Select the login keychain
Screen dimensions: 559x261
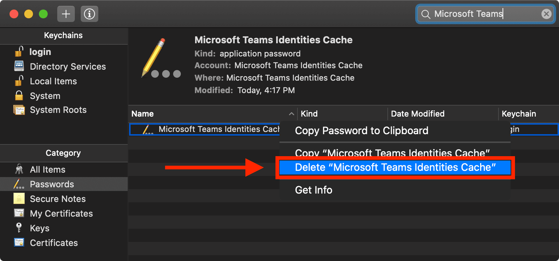point(40,52)
